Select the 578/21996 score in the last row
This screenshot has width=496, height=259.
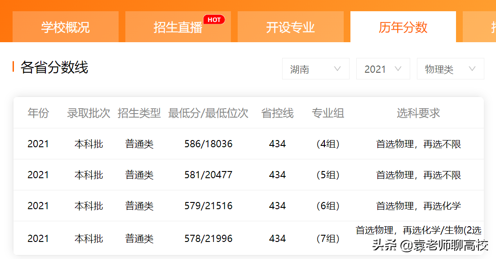208,238
